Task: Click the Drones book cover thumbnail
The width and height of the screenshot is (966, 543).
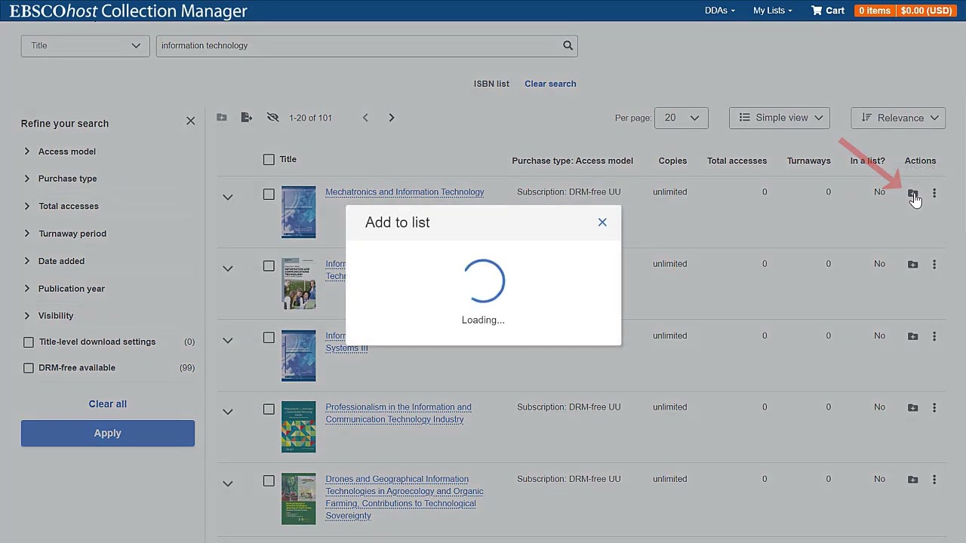Action: (299, 499)
